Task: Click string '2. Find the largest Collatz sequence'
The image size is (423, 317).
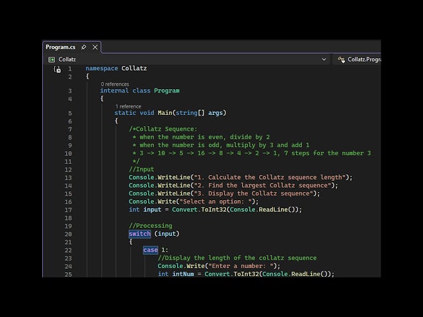Action: tap(262, 186)
